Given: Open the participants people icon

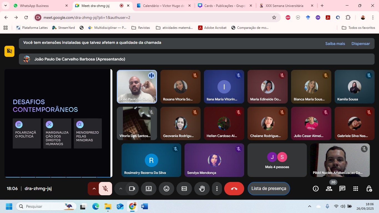Looking at the screenshot, I should [x=329, y=189].
